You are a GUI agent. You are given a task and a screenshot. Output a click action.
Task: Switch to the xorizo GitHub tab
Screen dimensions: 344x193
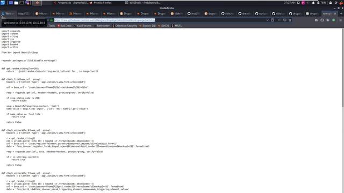262,13
